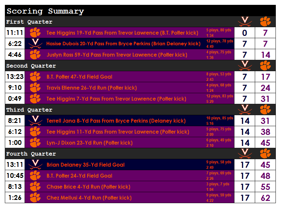Open Justyn Ross 59-Yd Pass play

point(117,55)
